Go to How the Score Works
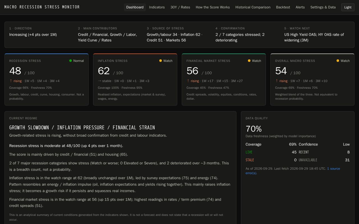Viewport: 359px width, 224px height. click(213, 7)
